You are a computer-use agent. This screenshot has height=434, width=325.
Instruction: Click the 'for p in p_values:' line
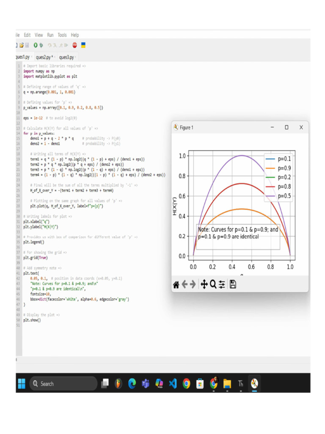(x=39, y=133)
